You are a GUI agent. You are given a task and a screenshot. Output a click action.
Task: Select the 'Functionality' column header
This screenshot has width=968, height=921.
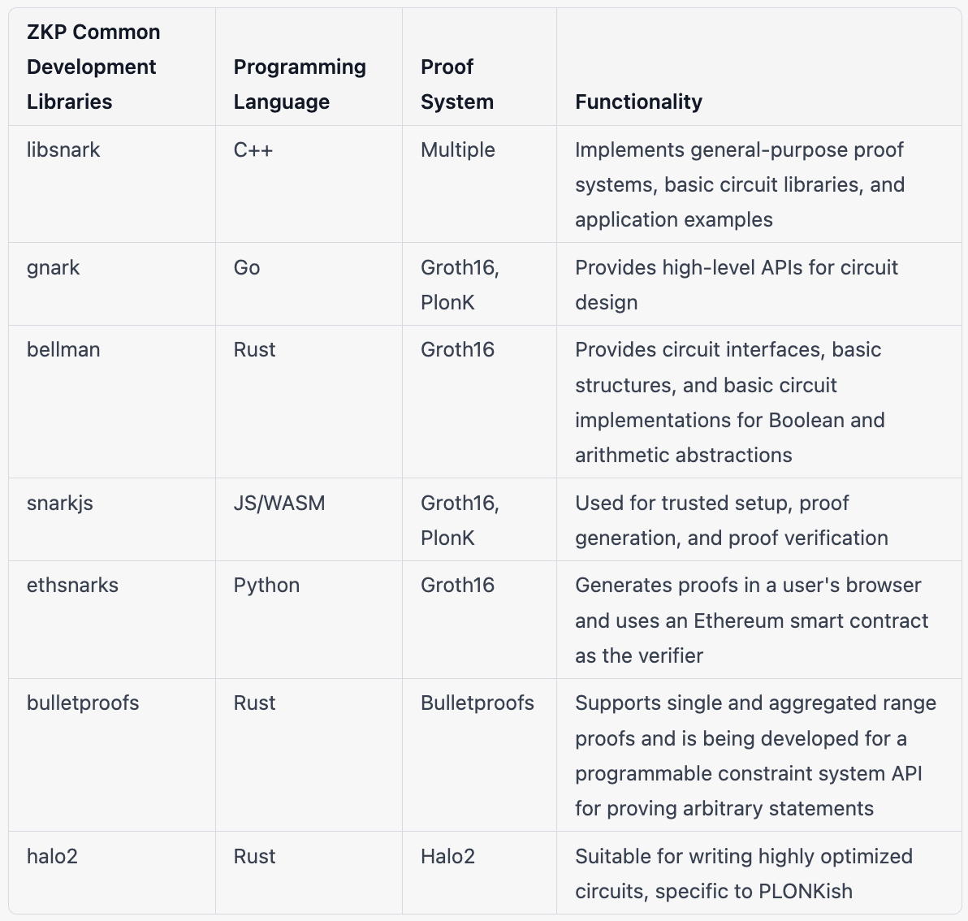click(x=638, y=102)
